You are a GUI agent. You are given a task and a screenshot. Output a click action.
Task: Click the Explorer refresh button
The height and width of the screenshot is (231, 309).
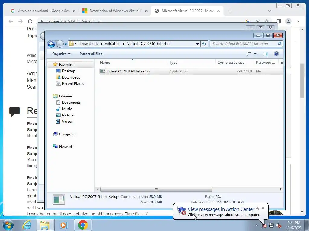coord(204,44)
